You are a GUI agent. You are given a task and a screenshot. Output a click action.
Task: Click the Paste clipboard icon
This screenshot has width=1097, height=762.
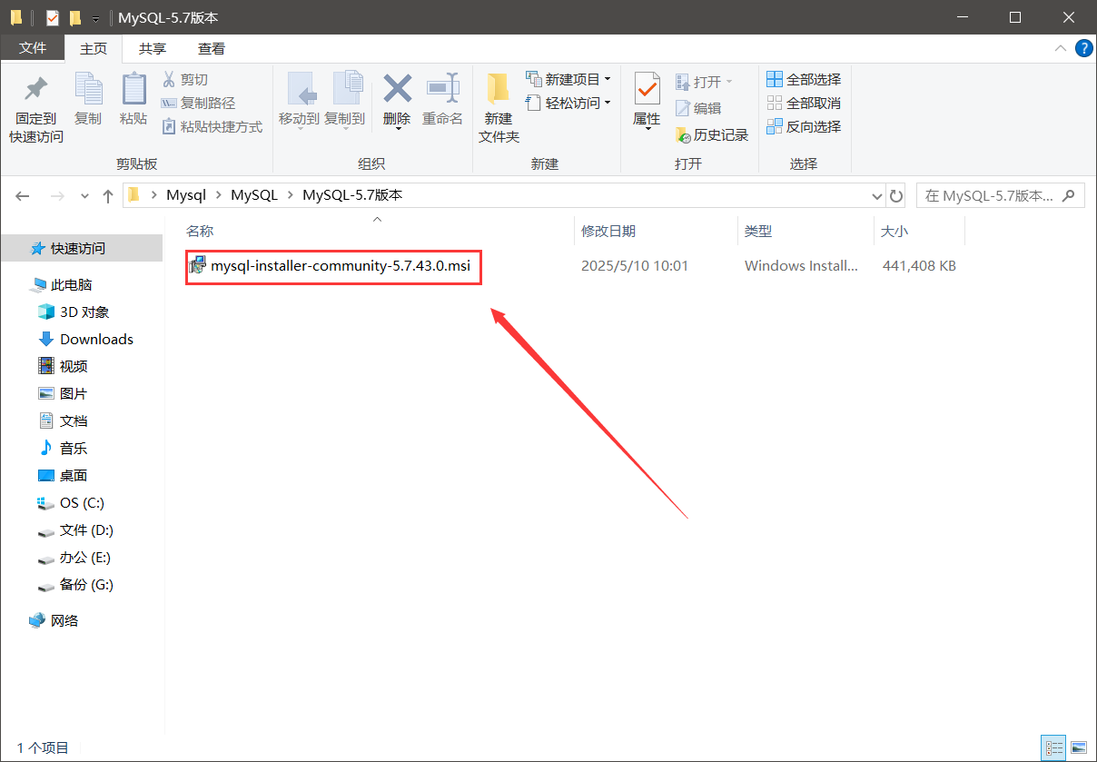coord(133,89)
